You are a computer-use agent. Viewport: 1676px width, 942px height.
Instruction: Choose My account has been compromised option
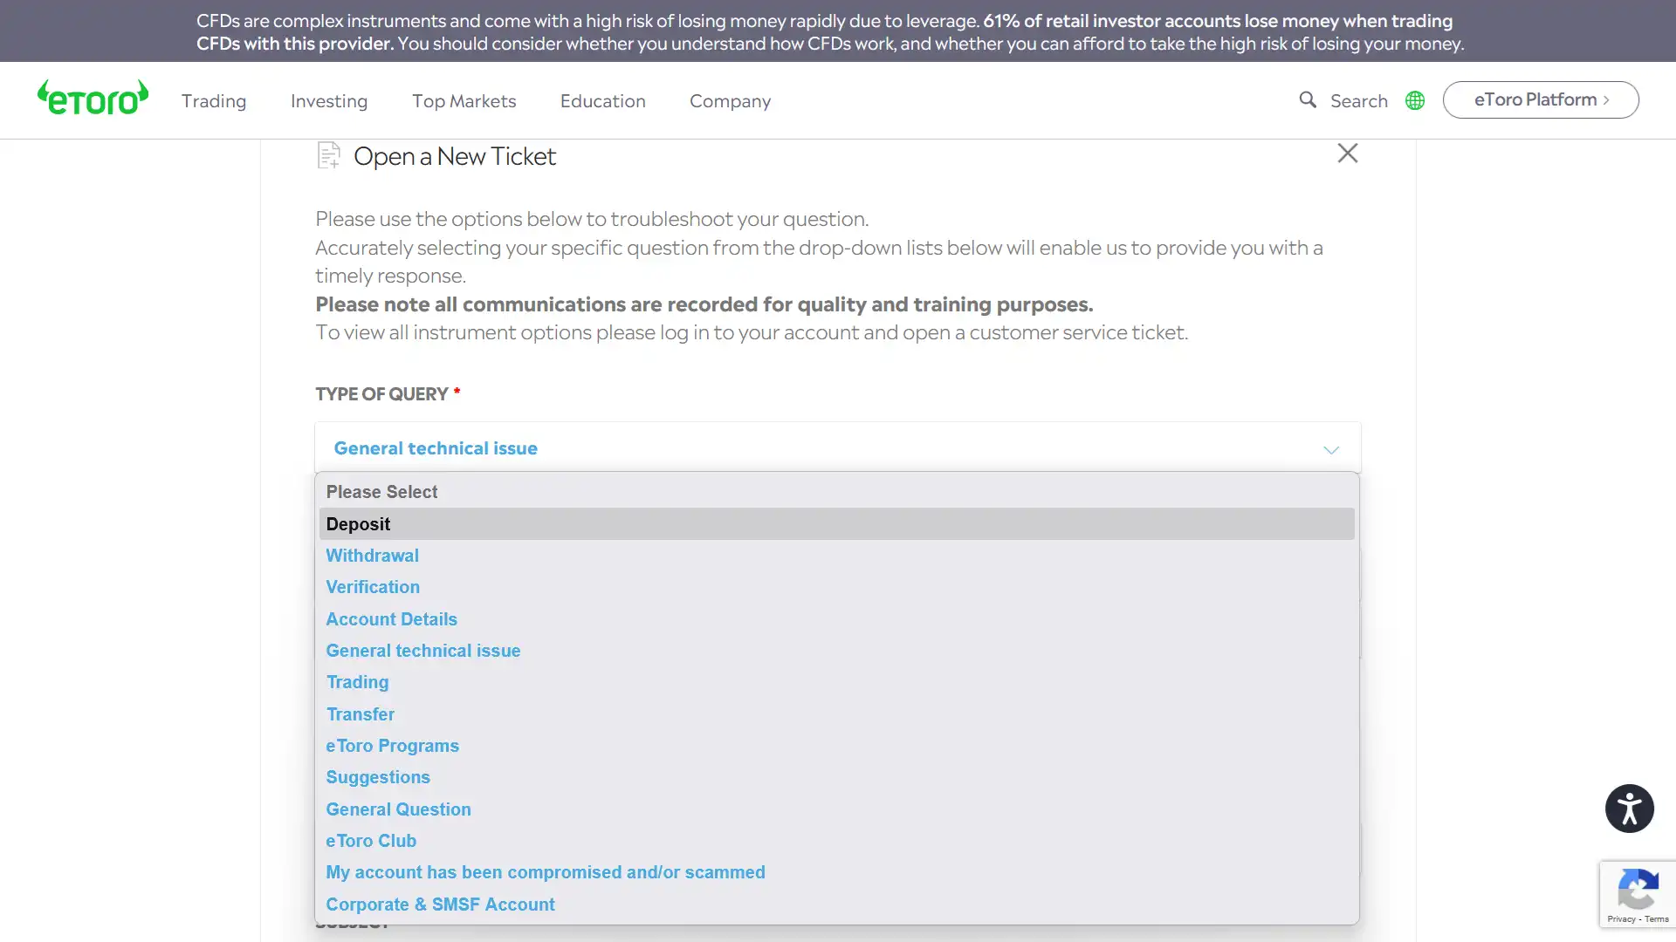837,872
